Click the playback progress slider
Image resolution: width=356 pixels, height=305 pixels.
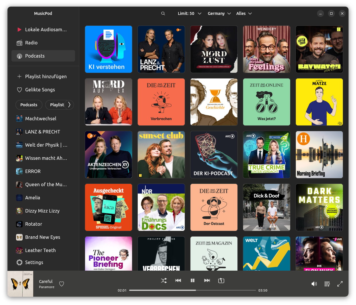tap(192, 290)
